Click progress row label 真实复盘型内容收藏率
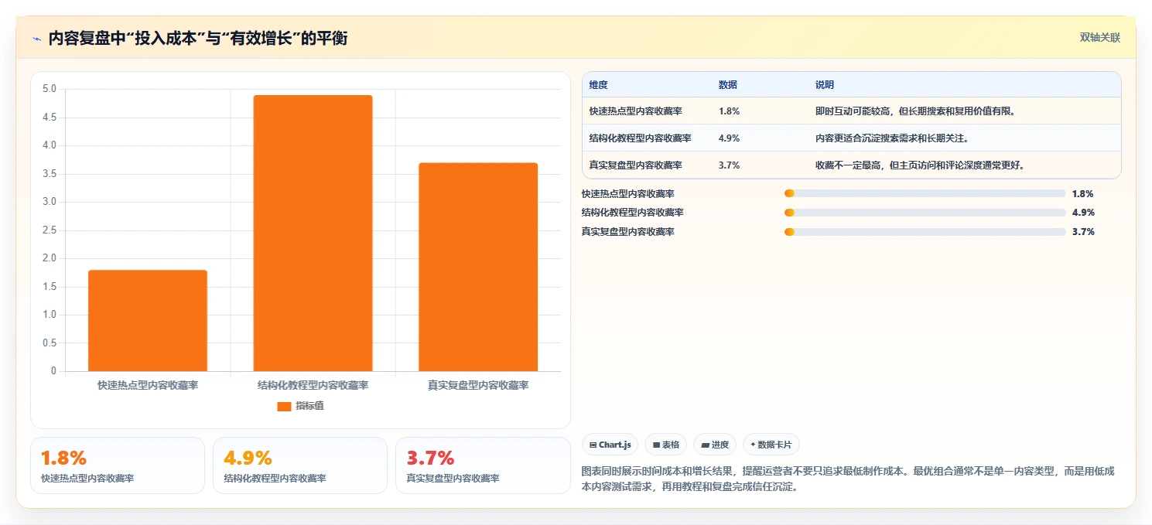 pos(628,232)
